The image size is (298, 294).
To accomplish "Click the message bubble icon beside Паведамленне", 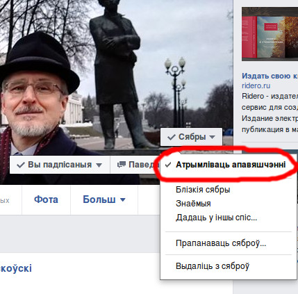I will (122, 165).
